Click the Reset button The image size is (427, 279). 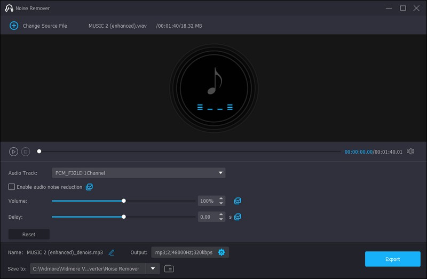click(x=29, y=234)
